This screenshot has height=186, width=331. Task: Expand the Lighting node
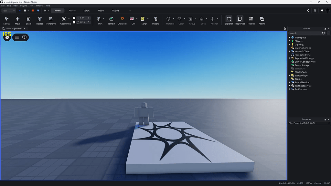click(x=290, y=45)
